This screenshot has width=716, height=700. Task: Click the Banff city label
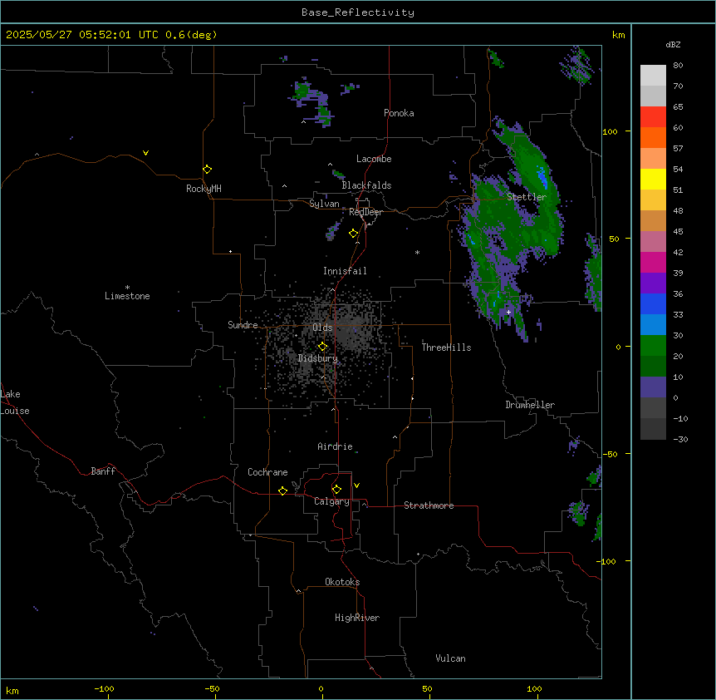point(103,471)
